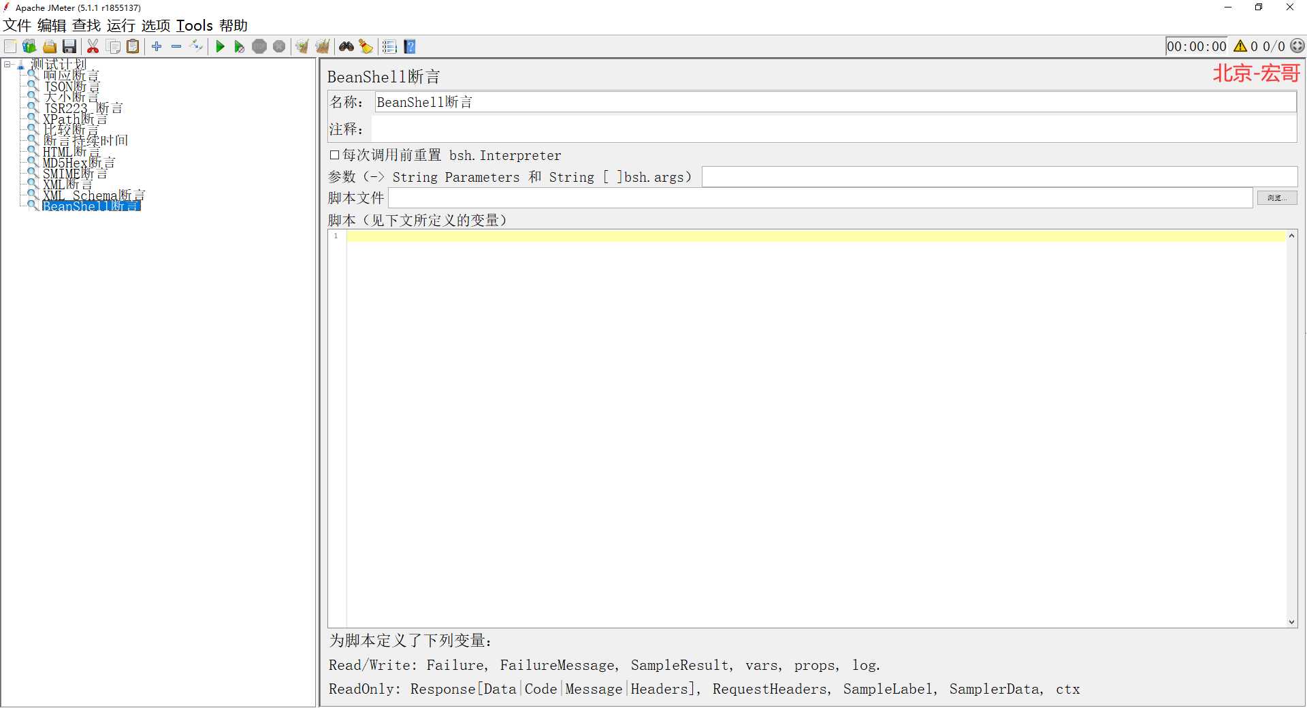Click inside the script editor line 1
This screenshot has height=708, width=1307.
(x=816, y=236)
